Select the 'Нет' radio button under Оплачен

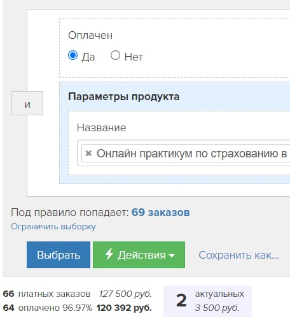115,55
